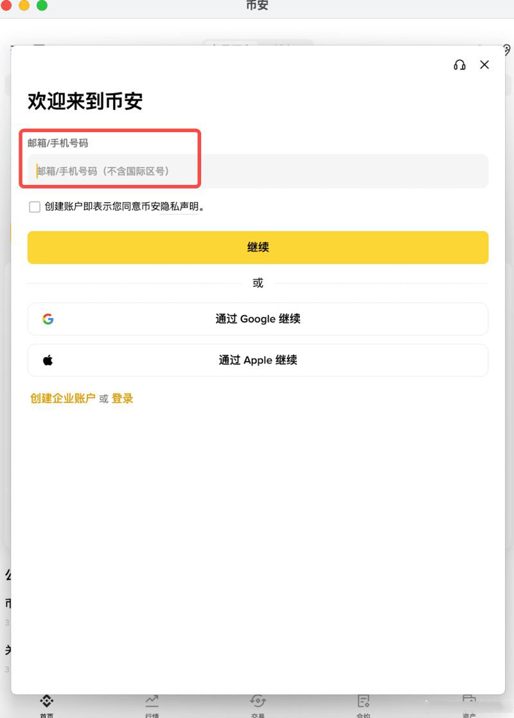Screen dimensions: 514x718
Task: Continue with the 通过 Google 继续 button
Action: [258, 319]
